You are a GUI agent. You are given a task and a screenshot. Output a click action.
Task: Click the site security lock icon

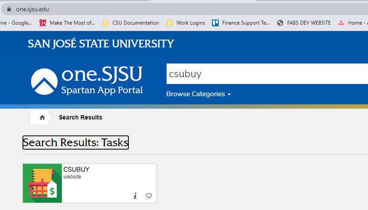[9, 9]
